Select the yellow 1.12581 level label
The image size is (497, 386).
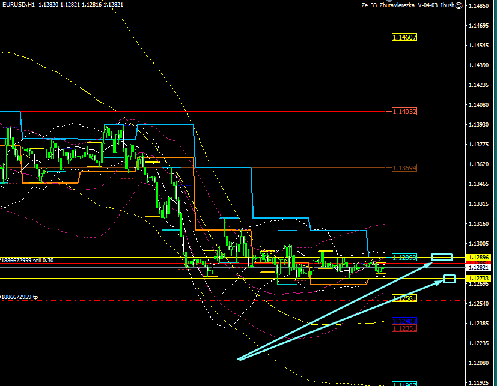point(404,298)
